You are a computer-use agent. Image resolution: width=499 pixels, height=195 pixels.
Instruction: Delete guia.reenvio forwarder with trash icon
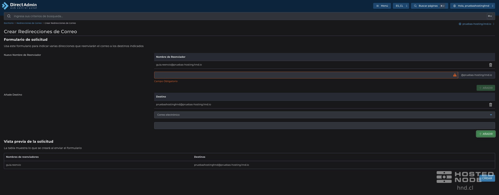[490, 65]
